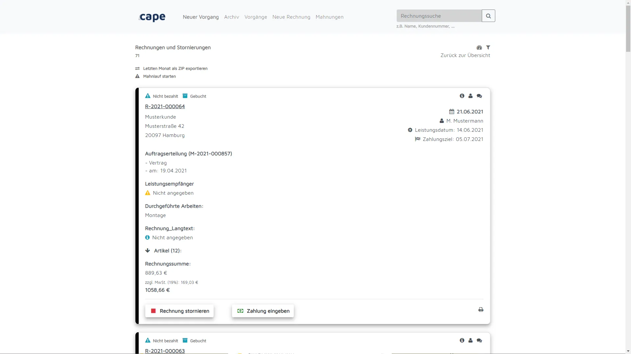Open customer icon of invoice R-2021-000063
The image size is (631, 354).
coord(471,341)
